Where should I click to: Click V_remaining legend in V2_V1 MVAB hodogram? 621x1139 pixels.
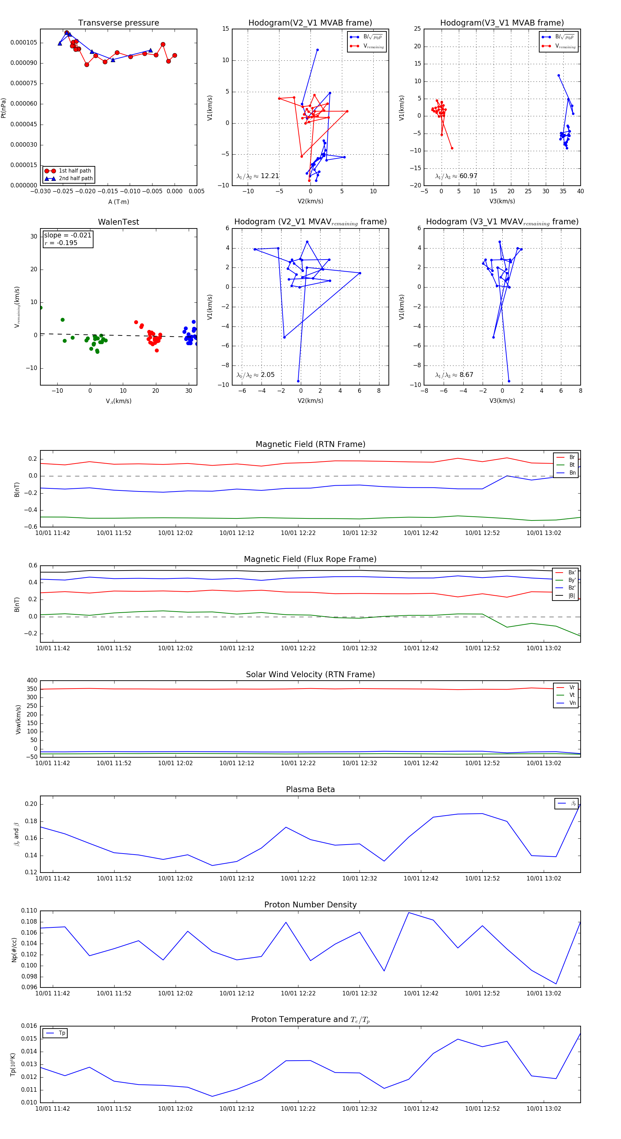[366, 46]
